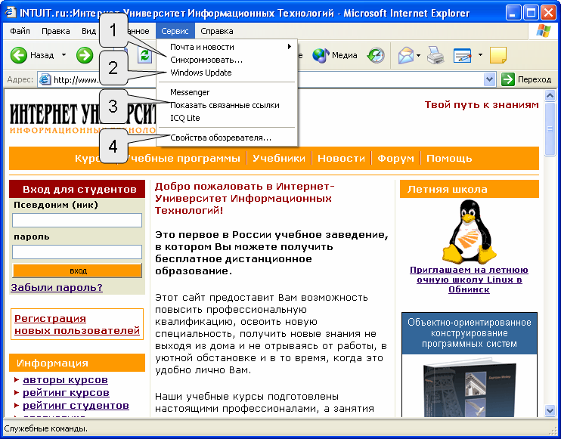Open the Учебники navigation link

279,159
